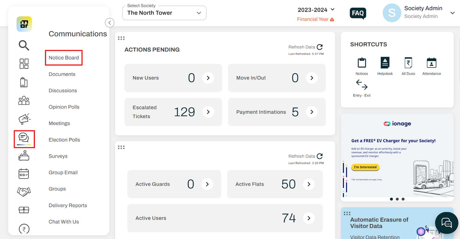Click drag handle dots on Visitor Data card
The width and height of the screenshot is (460, 239).
[347, 213]
